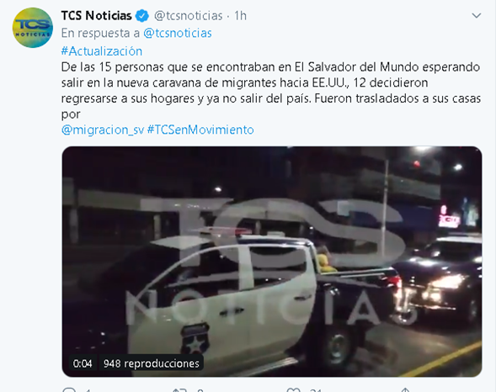Expand the tweet options chevron

[x=477, y=15]
